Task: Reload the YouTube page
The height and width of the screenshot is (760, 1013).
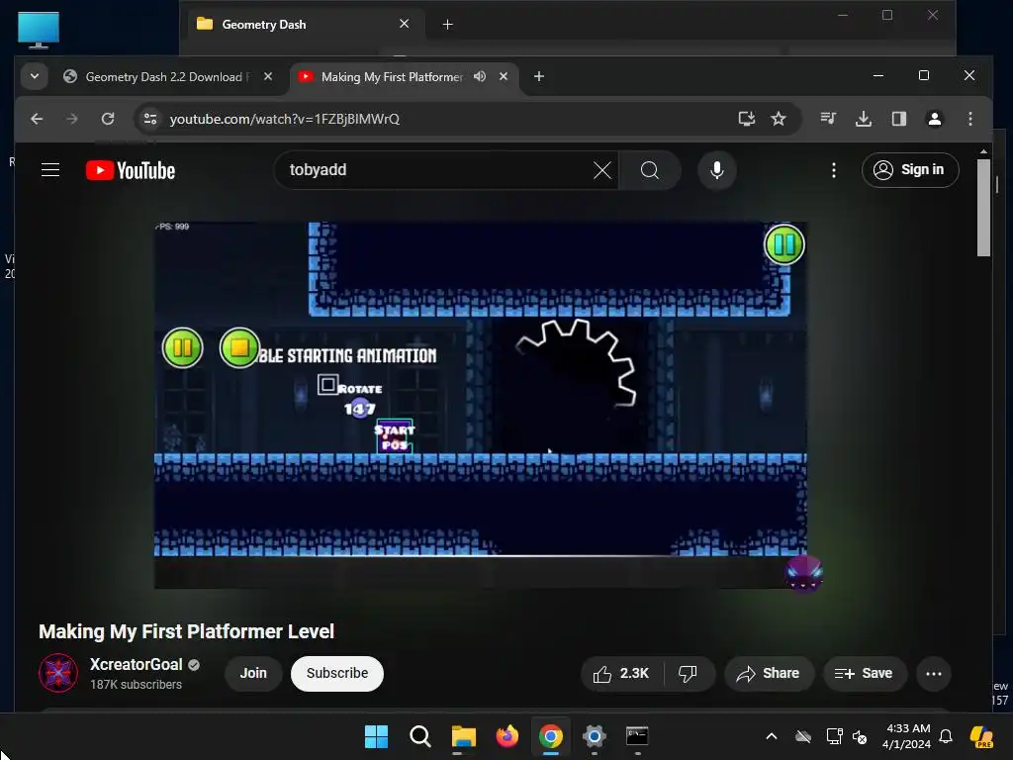Action: click(x=108, y=119)
